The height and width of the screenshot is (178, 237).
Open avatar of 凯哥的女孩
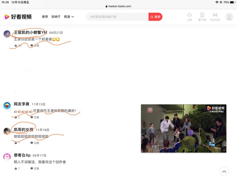pyautogui.click(x=7, y=131)
